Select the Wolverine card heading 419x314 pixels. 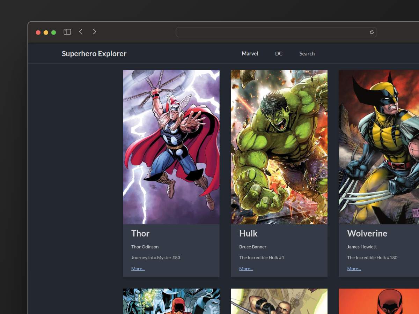tap(367, 233)
